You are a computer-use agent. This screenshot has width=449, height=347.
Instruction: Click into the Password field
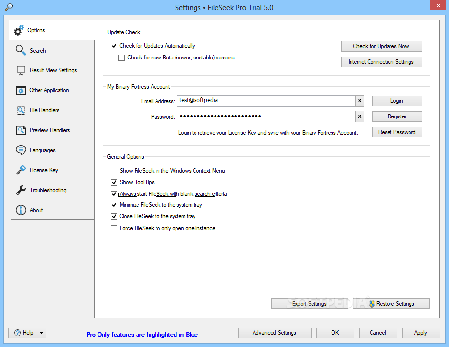pyautogui.click(x=266, y=116)
